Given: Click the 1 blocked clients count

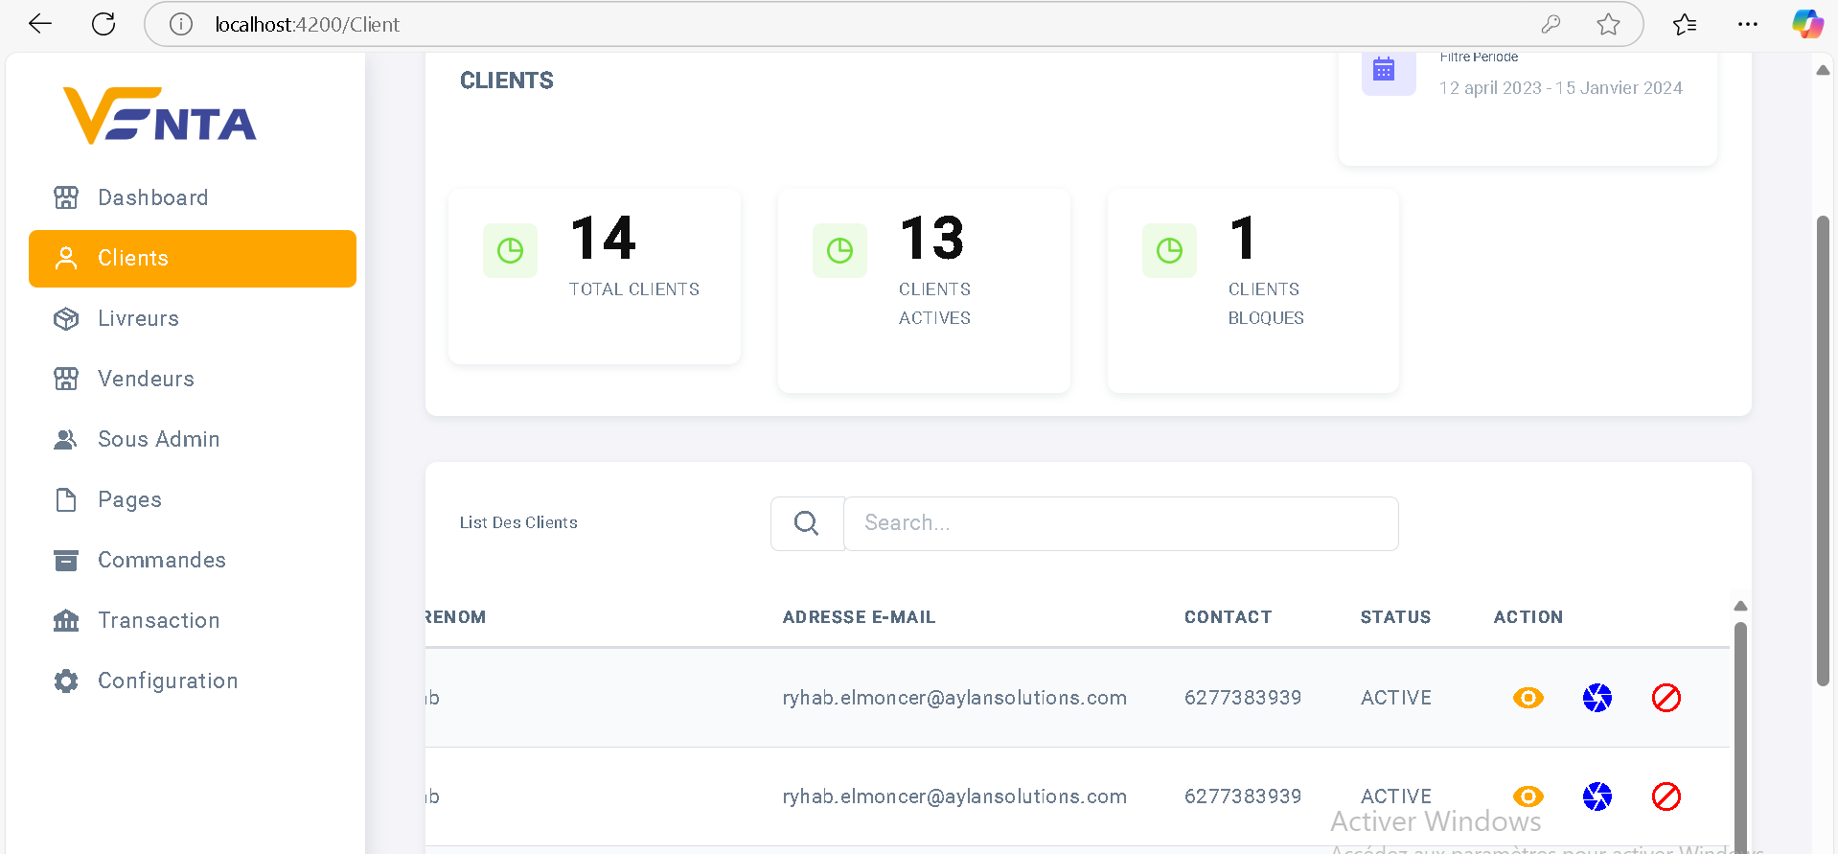Looking at the screenshot, I should pos(1243,238).
